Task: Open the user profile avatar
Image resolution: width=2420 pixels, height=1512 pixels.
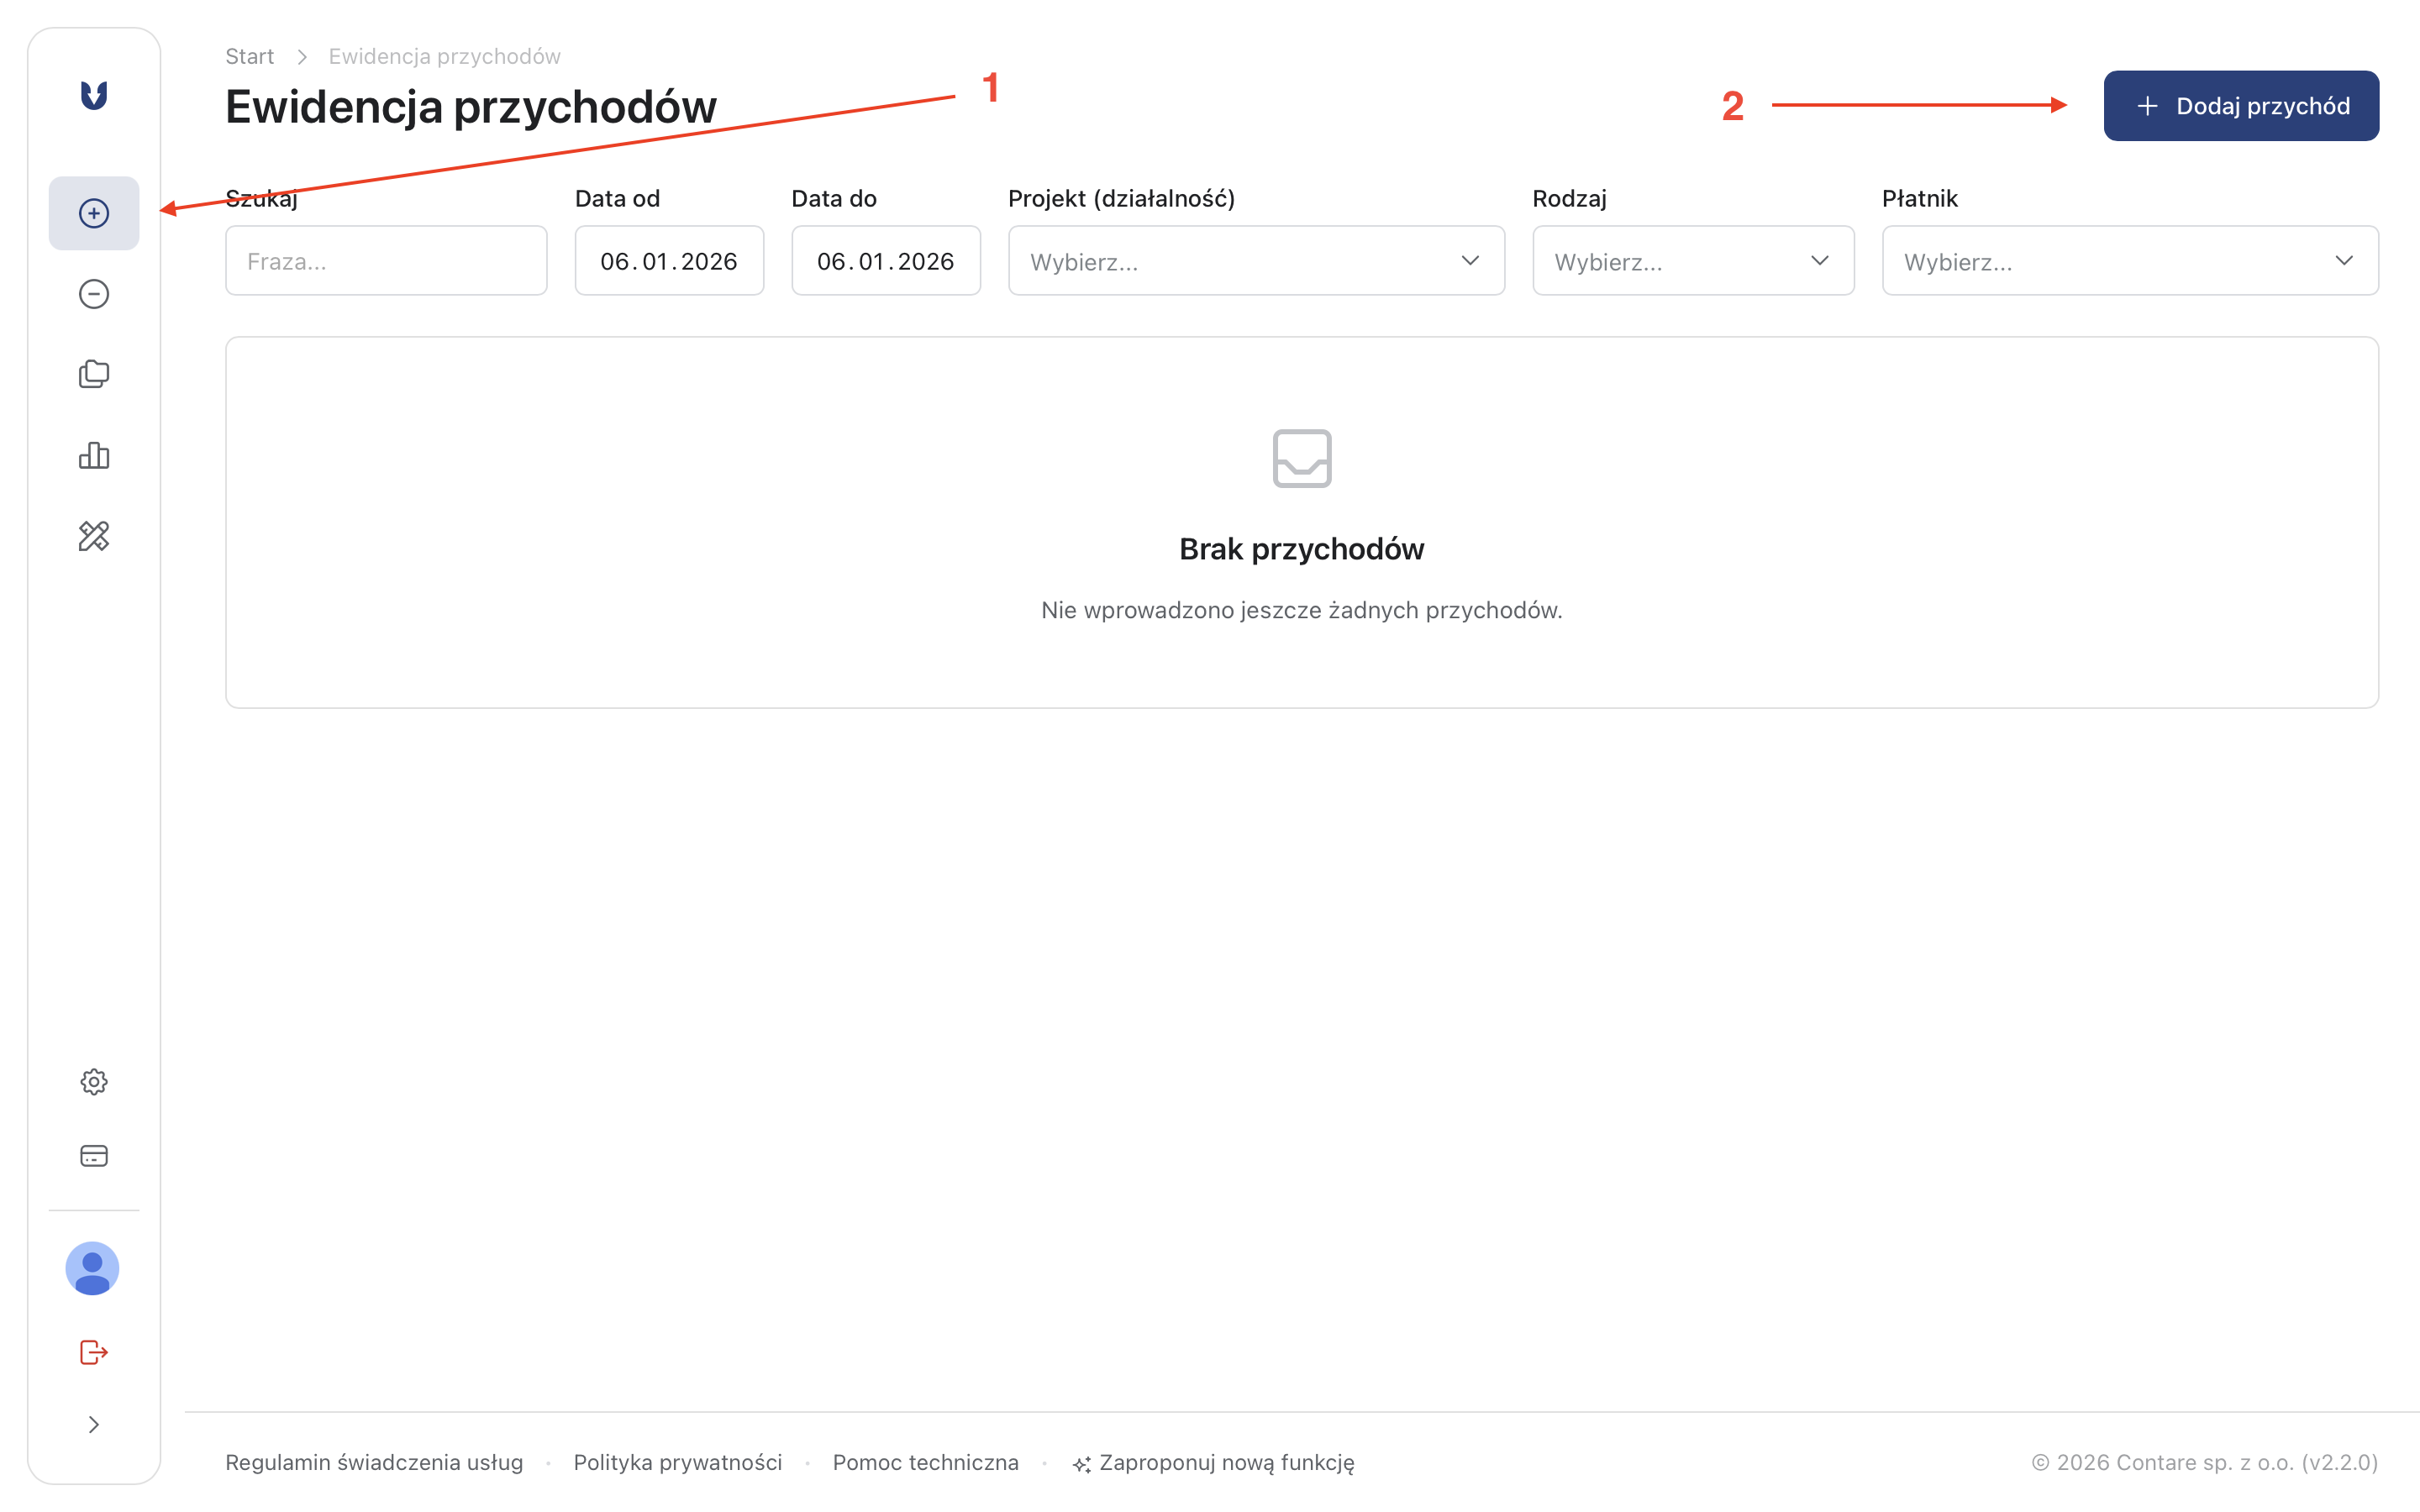Action: [x=93, y=1269]
